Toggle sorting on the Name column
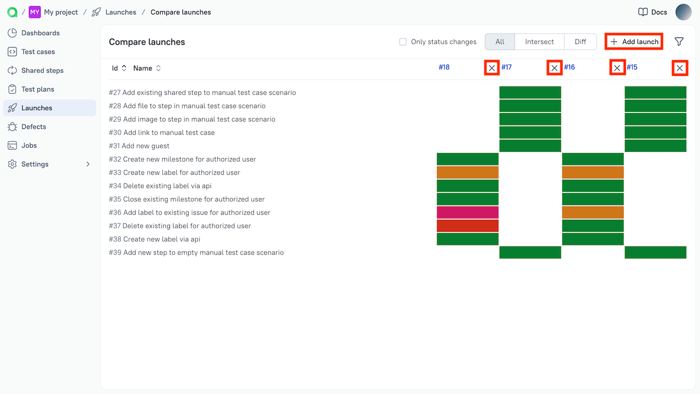Screen dimensions: 700x394 click(157, 67)
